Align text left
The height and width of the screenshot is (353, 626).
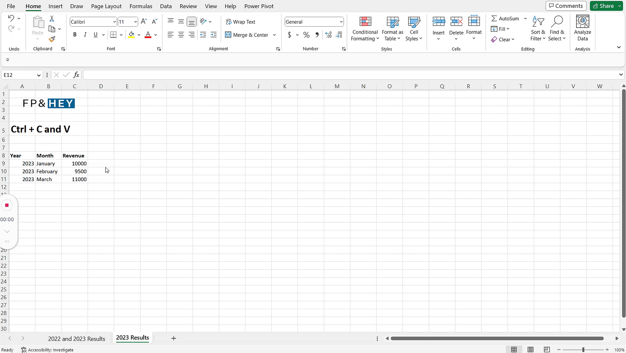[171, 35]
